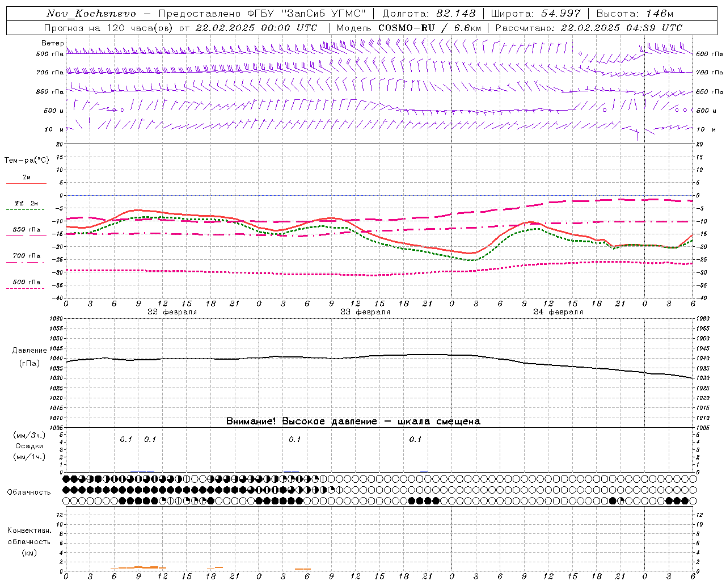Select the elevation text Высота: 146м

pyautogui.click(x=635, y=14)
